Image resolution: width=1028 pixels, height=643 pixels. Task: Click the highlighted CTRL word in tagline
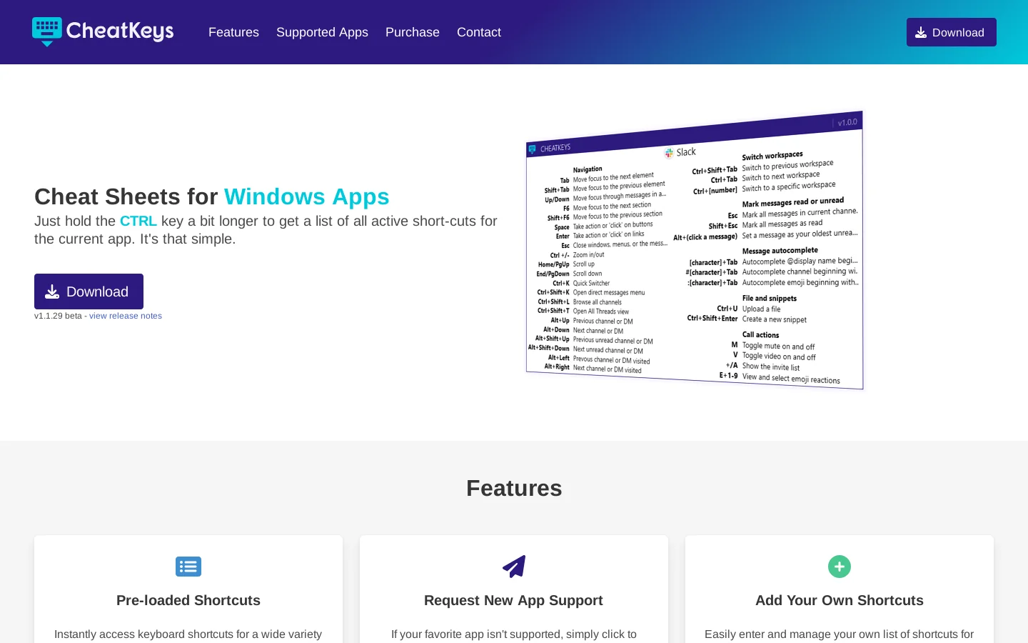coord(138,221)
